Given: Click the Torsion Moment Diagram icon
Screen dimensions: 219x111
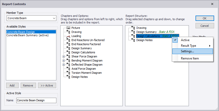Looking at the screenshot, I should [x=68, y=73].
